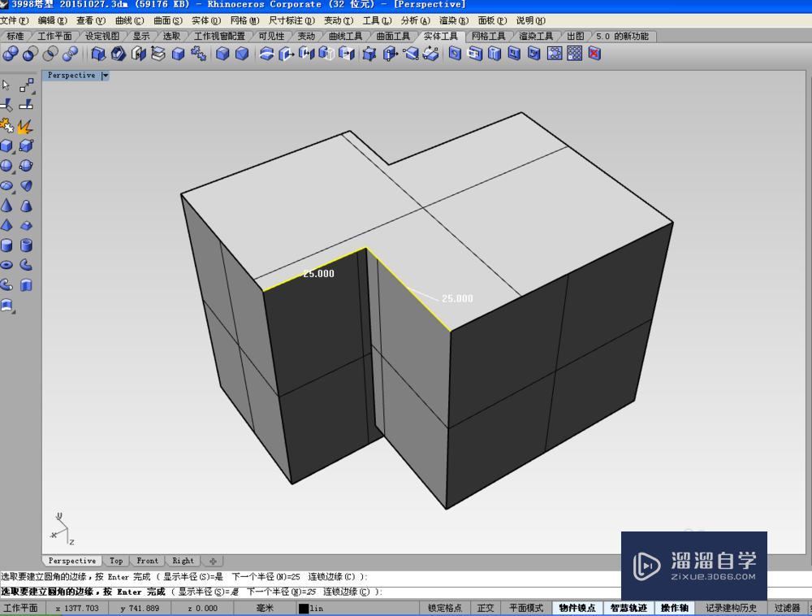Click the 毫米 units status field
812x616 pixels.
click(266, 608)
